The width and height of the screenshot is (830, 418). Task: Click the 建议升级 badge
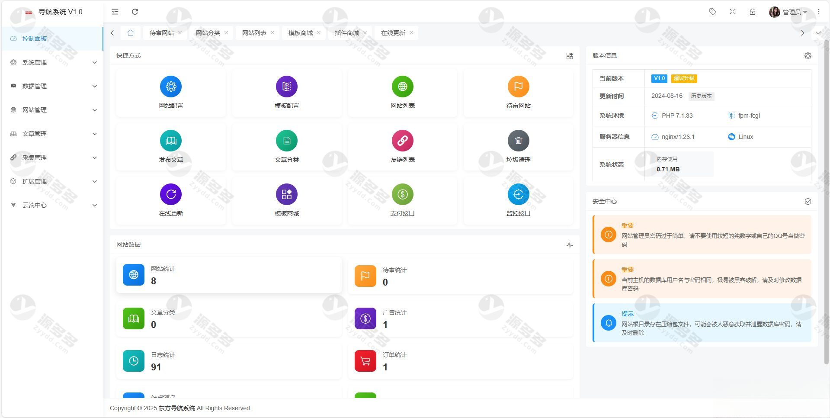point(684,78)
